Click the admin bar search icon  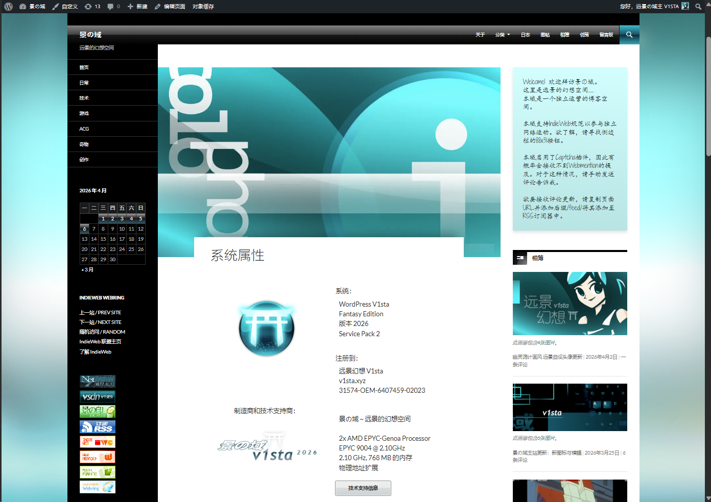(x=698, y=7)
